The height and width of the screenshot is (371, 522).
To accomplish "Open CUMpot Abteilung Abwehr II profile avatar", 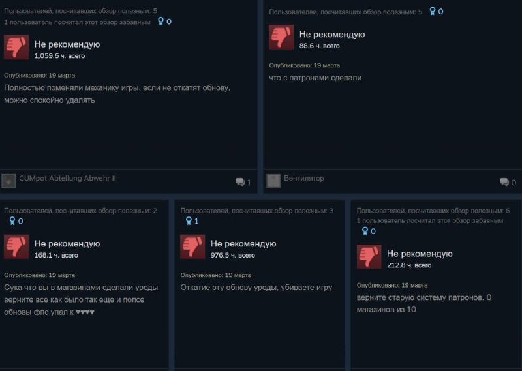I will pyautogui.click(x=8, y=181).
